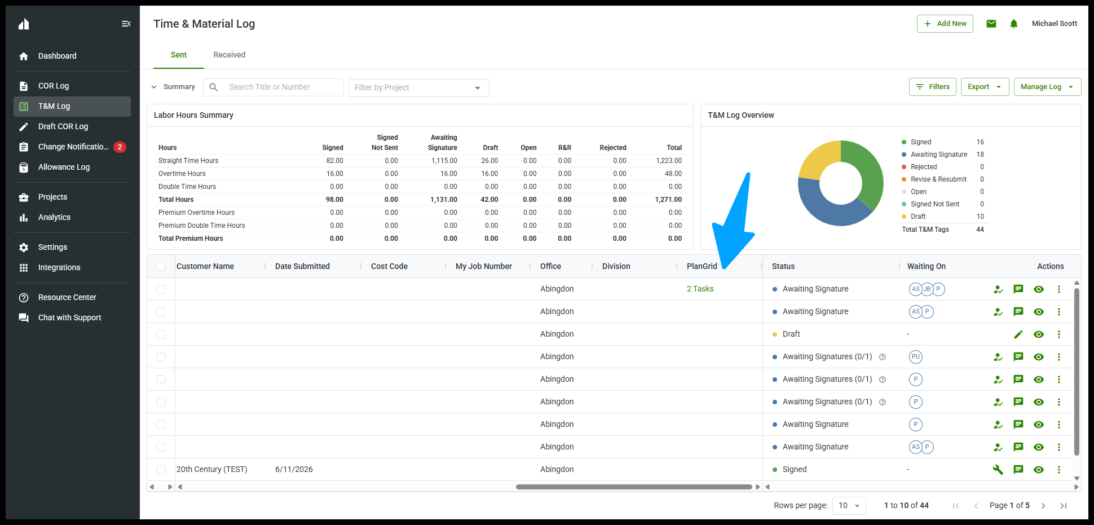Expand the Export dropdown button
Image resolution: width=1094 pixels, height=525 pixels.
(x=985, y=87)
